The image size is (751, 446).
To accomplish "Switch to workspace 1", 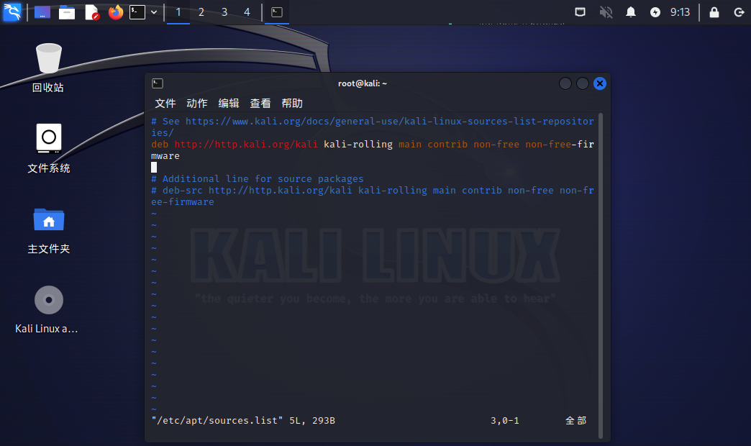I will pyautogui.click(x=178, y=12).
